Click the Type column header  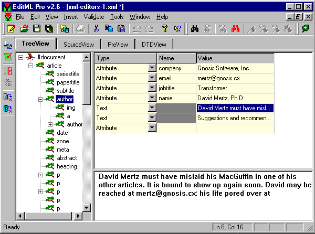[x=125, y=58]
